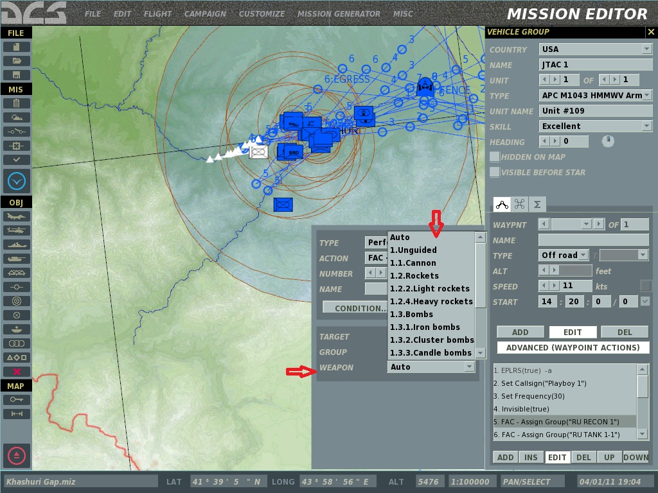The image size is (658, 493).
Task: Open the CAMPAIGN menu
Action: pyautogui.click(x=205, y=14)
